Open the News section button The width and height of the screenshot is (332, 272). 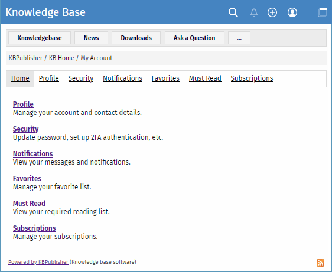click(91, 38)
